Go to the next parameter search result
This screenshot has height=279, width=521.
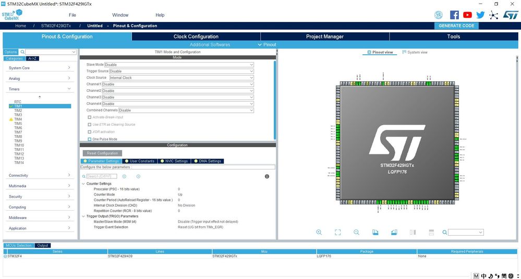pyautogui.click(x=138, y=176)
